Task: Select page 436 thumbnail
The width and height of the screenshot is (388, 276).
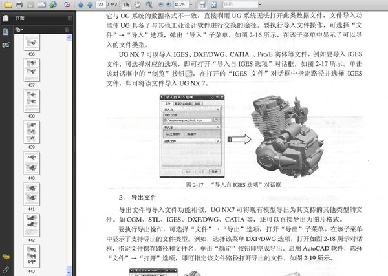Action: pos(32,43)
